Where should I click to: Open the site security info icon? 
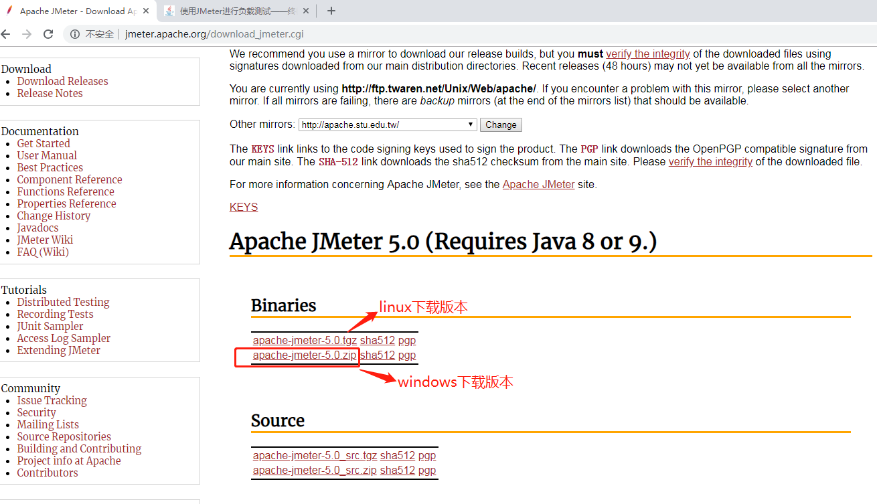[x=75, y=34]
